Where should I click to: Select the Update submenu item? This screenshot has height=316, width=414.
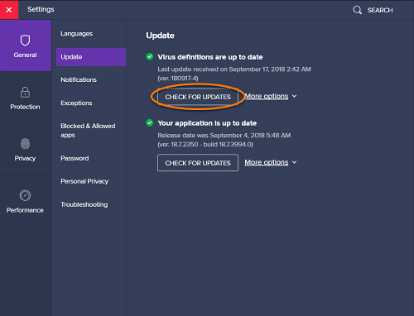point(91,57)
